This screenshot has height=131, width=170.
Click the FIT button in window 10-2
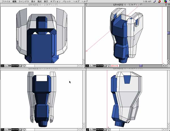20,66
